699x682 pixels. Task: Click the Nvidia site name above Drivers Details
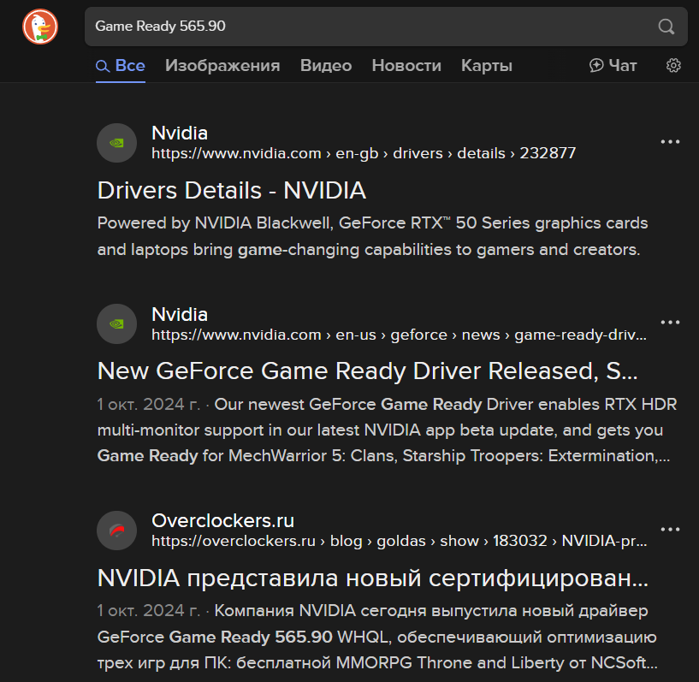(x=180, y=133)
